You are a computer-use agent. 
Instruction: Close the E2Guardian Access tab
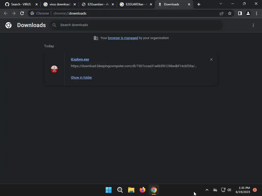(x=113, y=4)
